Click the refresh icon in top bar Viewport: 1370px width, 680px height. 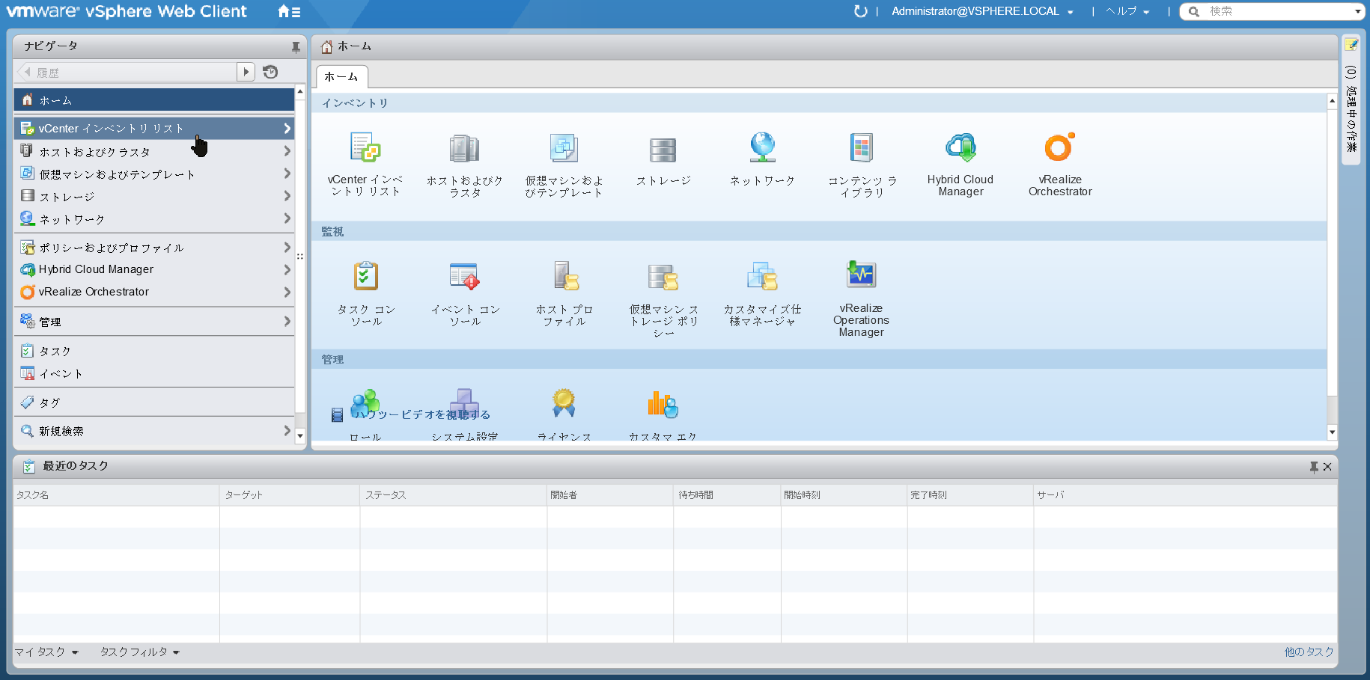861,11
